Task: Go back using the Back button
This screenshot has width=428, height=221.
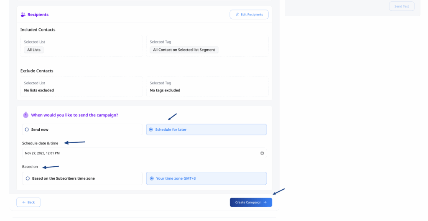Action: pos(28,203)
